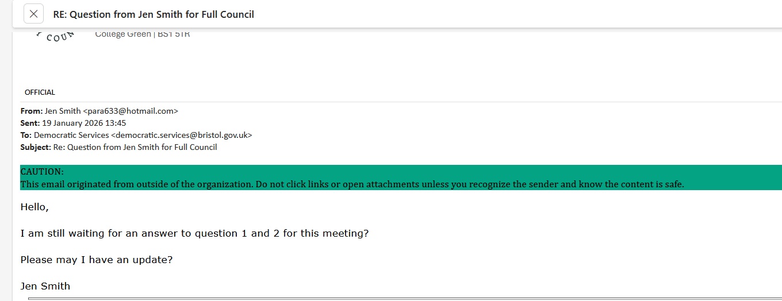Click the external email warning sentence
Viewport: 782px width, 301px height.
[352, 184]
